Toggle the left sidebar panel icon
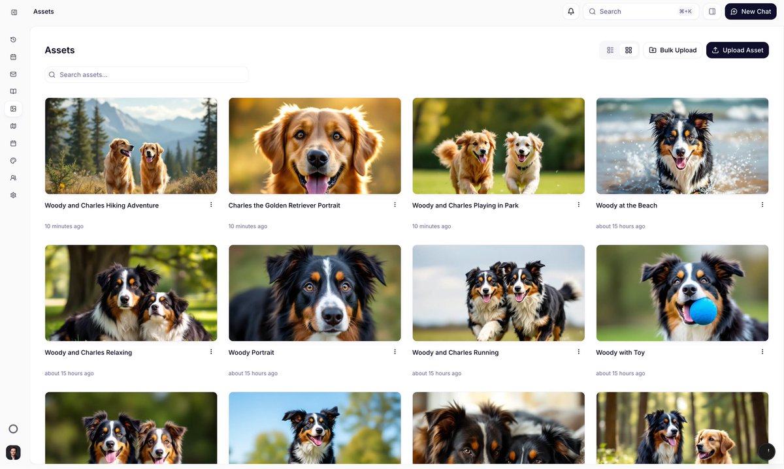This screenshot has width=784, height=469. pos(14,12)
